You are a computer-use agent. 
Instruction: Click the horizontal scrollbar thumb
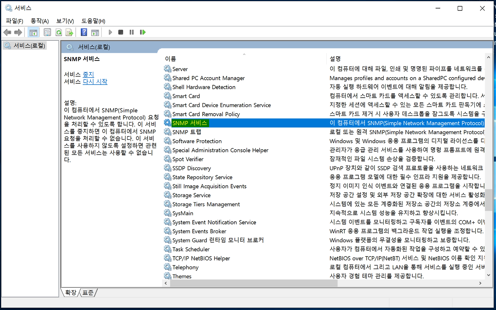tap(254, 284)
